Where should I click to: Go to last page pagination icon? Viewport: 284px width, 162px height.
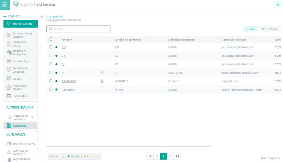tap(177, 156)
